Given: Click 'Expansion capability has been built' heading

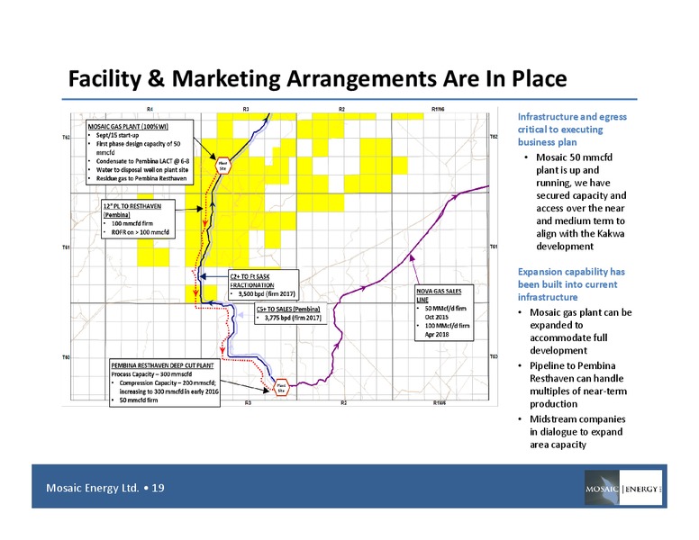Looking at the screenshot, I should pyautogui.click(x=571, y=284).
